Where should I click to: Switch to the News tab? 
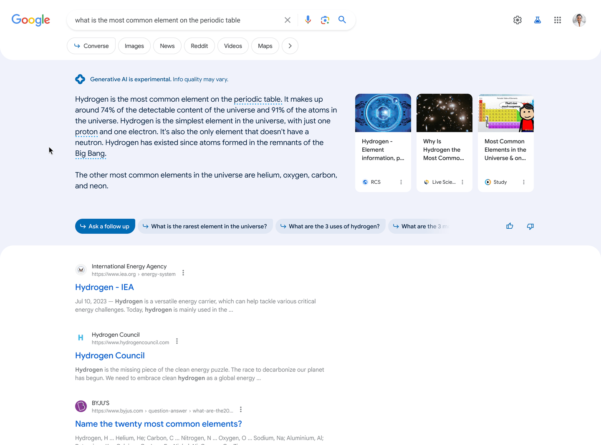point(167,46)
